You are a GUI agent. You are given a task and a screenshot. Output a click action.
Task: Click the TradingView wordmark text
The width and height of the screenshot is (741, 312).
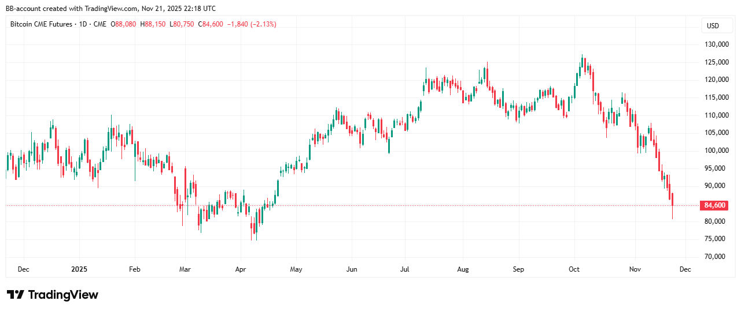click(x=63, y=295)
